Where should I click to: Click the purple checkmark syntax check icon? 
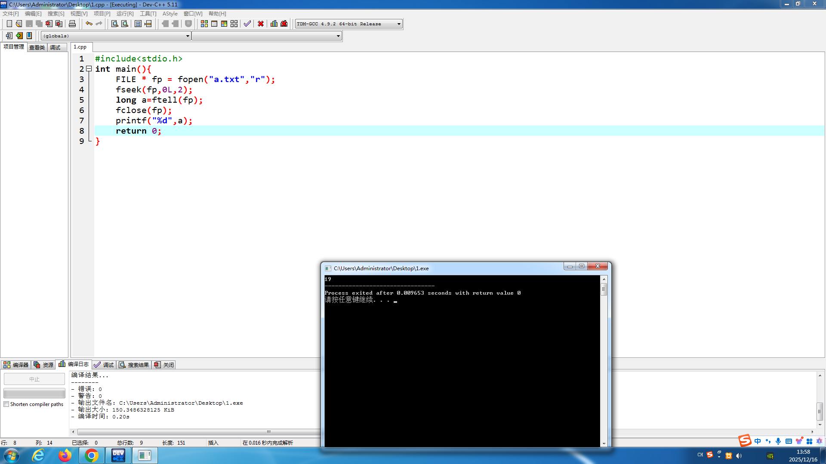247,24
